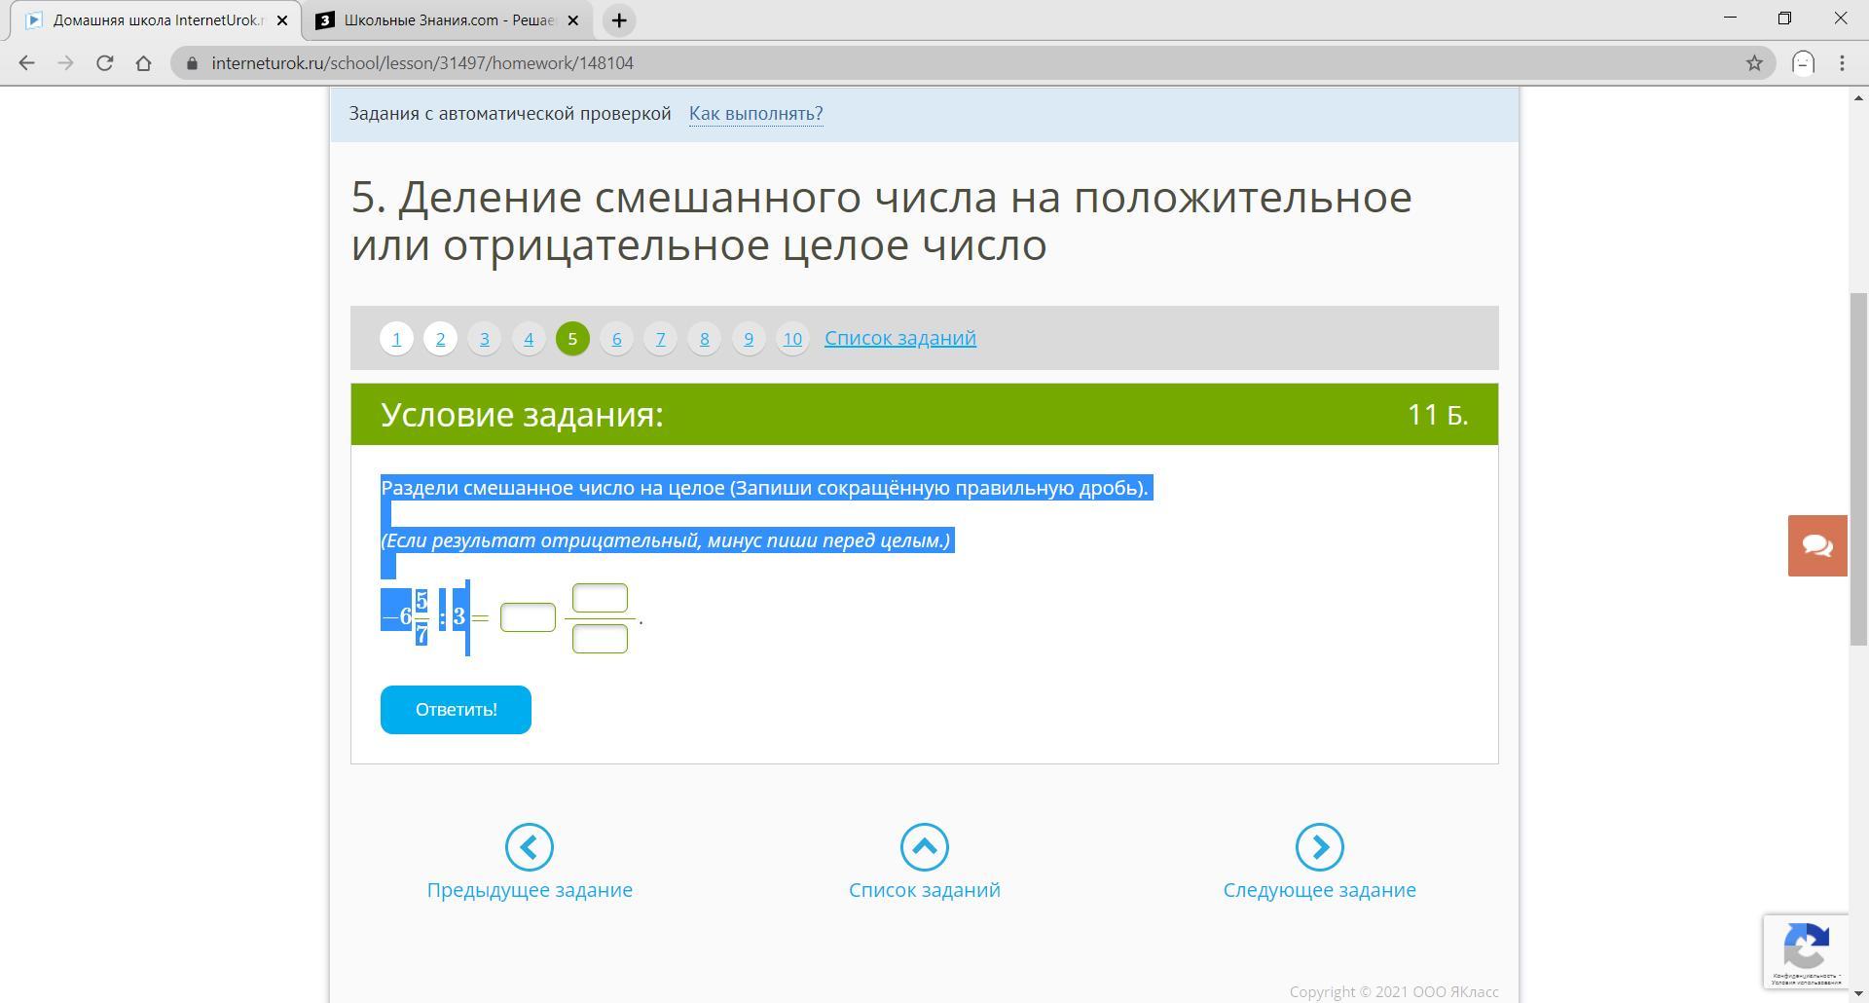Open the Chrome three-dot menu
The height and width of the screenshot is (1003, 1869).
pyautogui.click(x=1842, y=63)
